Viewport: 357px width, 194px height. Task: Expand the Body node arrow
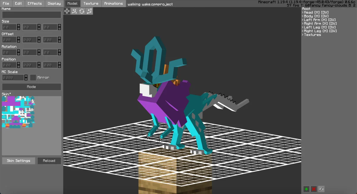coord(303,16)
